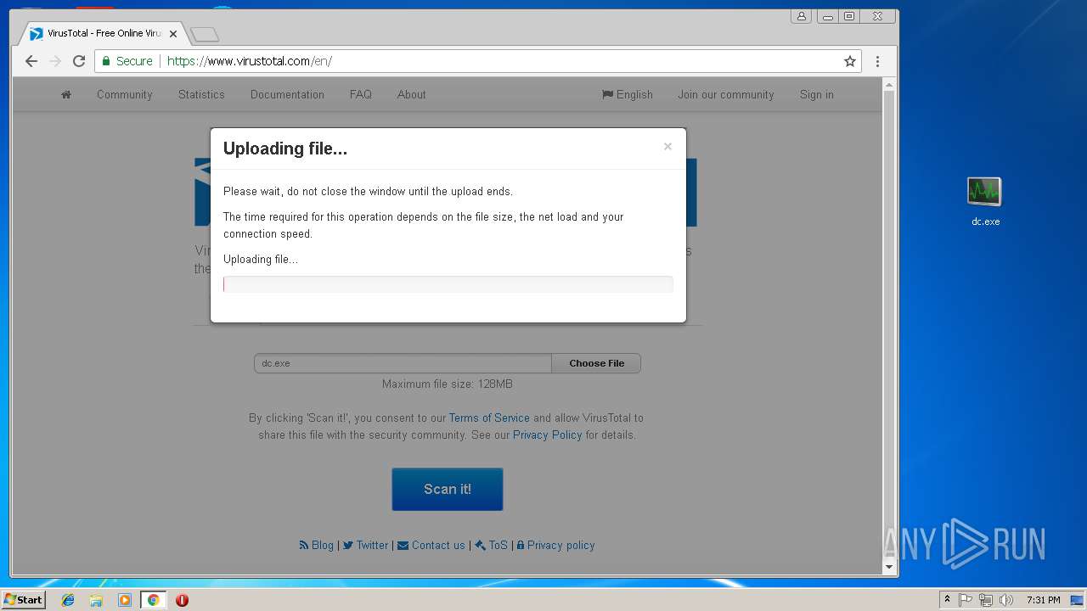Click the browser back arrow

[x=31, y=61]
